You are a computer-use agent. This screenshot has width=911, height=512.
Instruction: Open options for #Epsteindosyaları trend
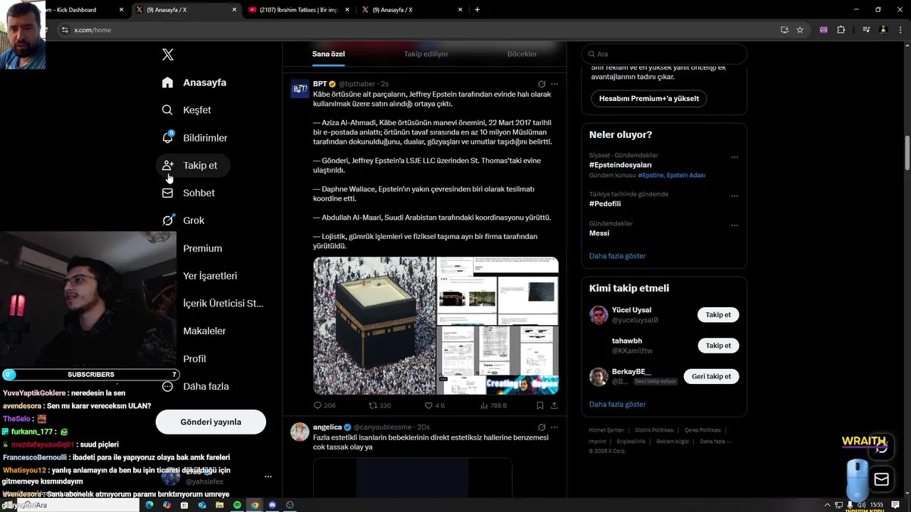coord(734,157)
